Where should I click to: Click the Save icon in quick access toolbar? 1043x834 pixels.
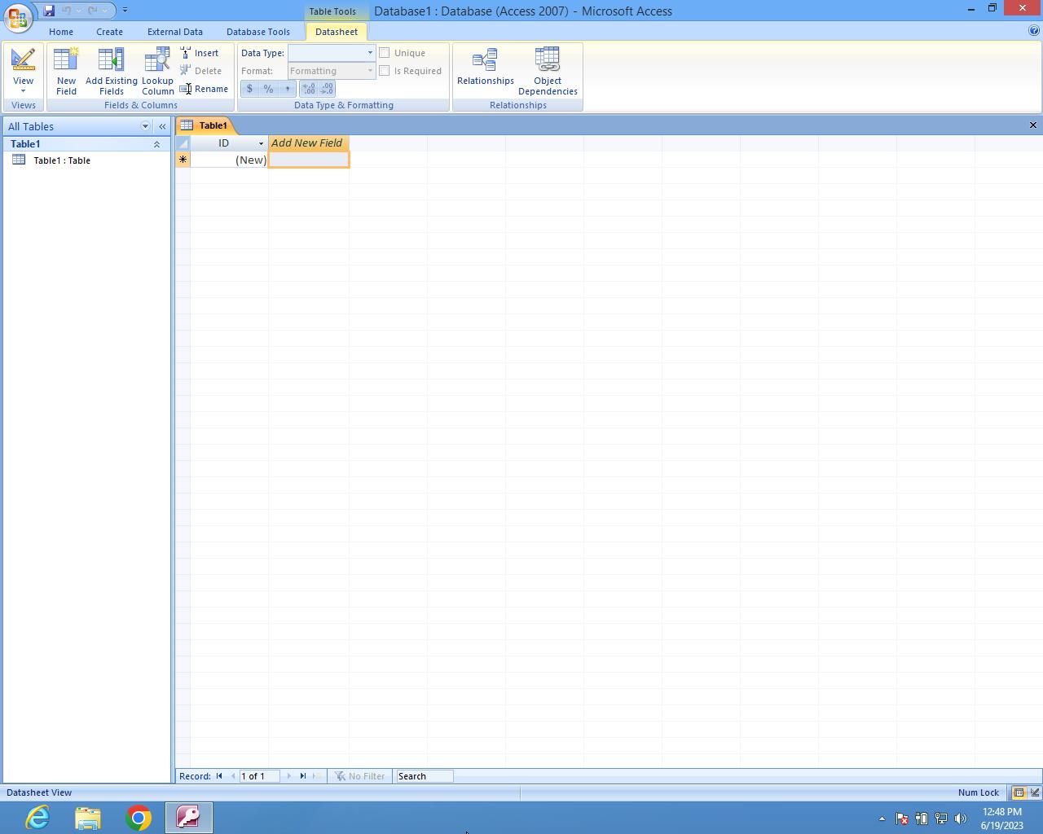pyautogui.click(x=49, y=11)
